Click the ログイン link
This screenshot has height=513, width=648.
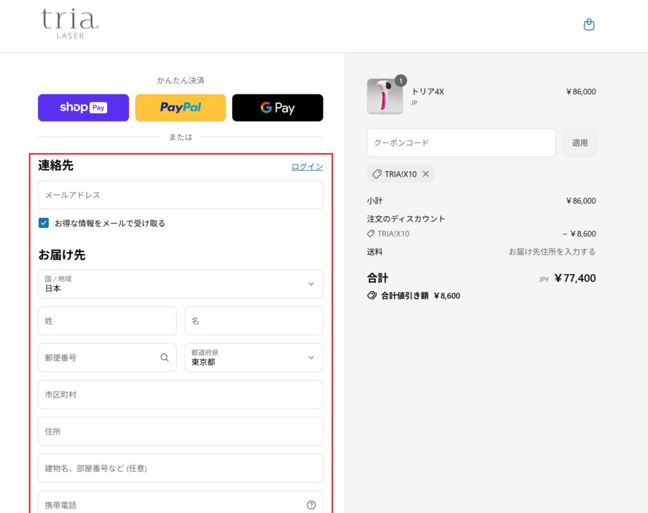[307, 167]
